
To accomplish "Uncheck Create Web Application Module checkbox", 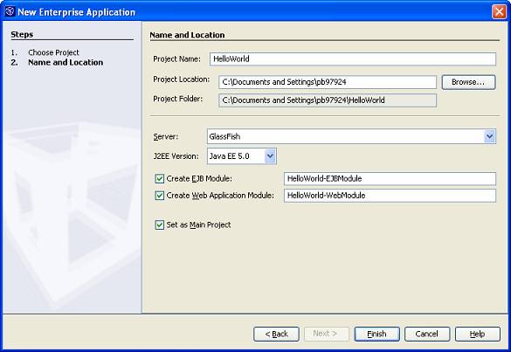I will point(159,196).
